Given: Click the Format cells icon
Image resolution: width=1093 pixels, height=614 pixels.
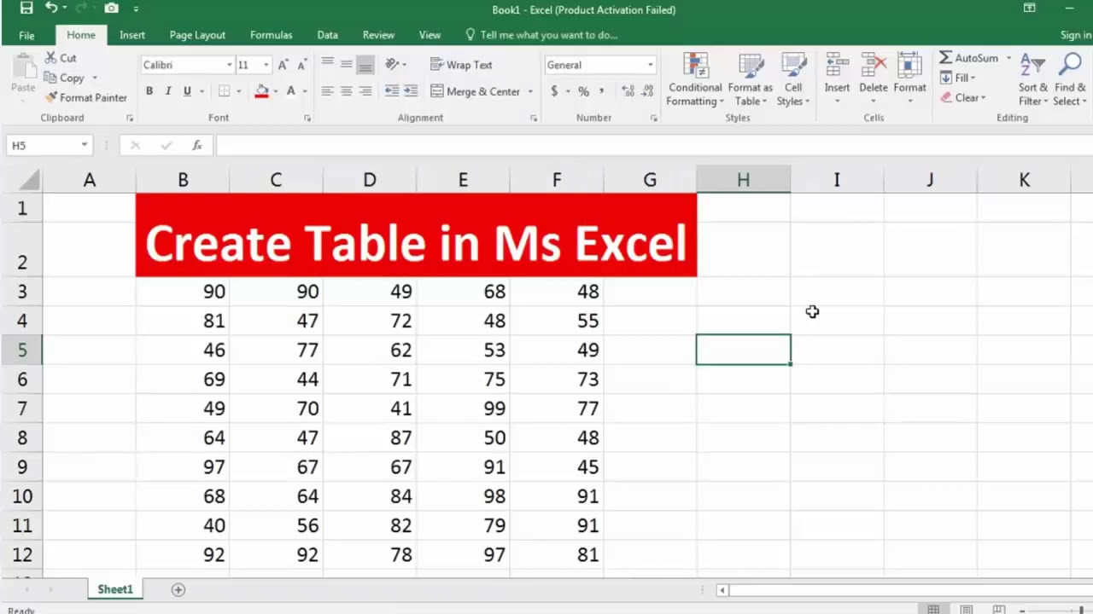Looking at the screenshot, I should pyautogui.click(x=910, y=67).
